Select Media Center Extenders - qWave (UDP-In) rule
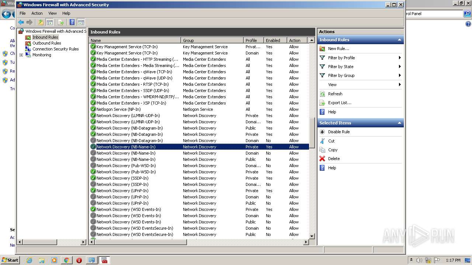 tap(199, 78)
